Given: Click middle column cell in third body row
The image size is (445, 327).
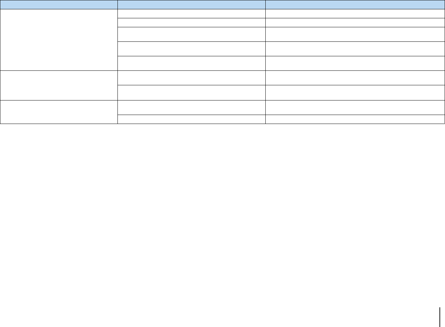Looking at the screenshot, I should click(191, 34).
